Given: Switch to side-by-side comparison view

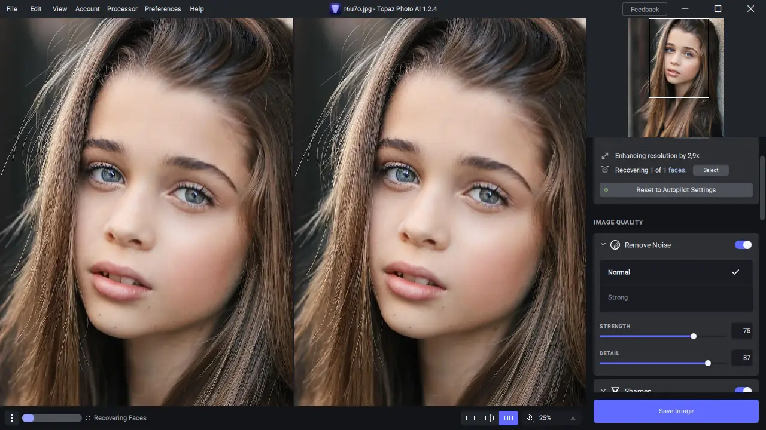Looking at the screenshot, I should (509, 418).
